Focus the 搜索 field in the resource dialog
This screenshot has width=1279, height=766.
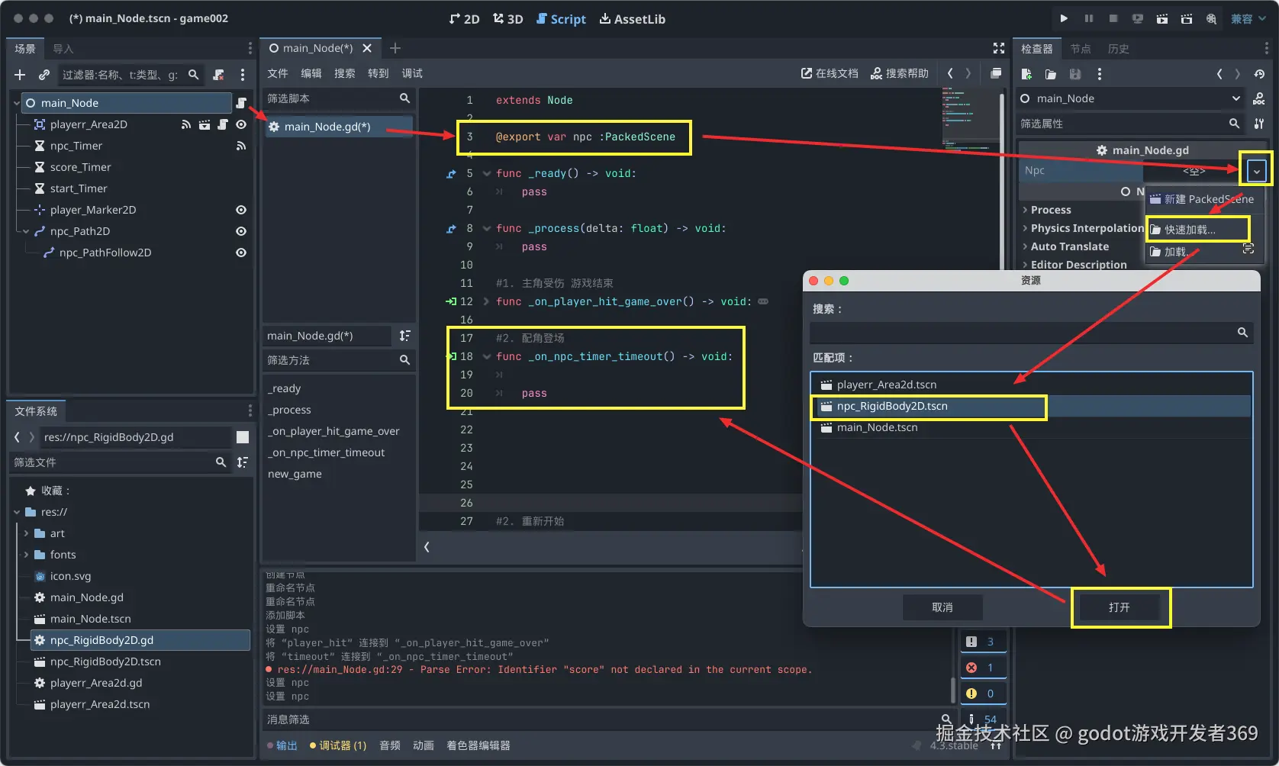coord(1031,333)
